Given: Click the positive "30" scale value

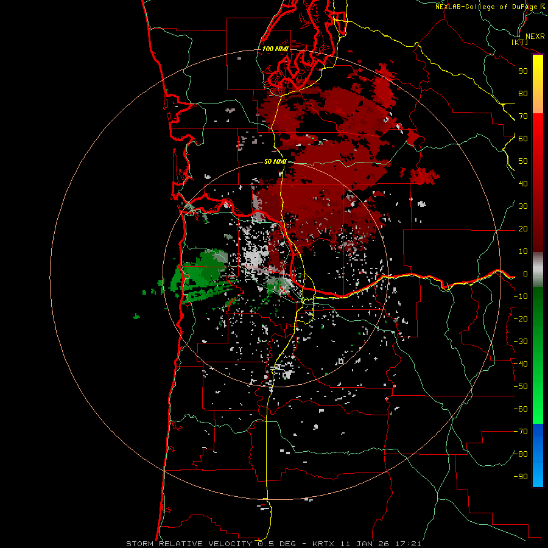Looking at the screenshot, I should coord(523,206).
